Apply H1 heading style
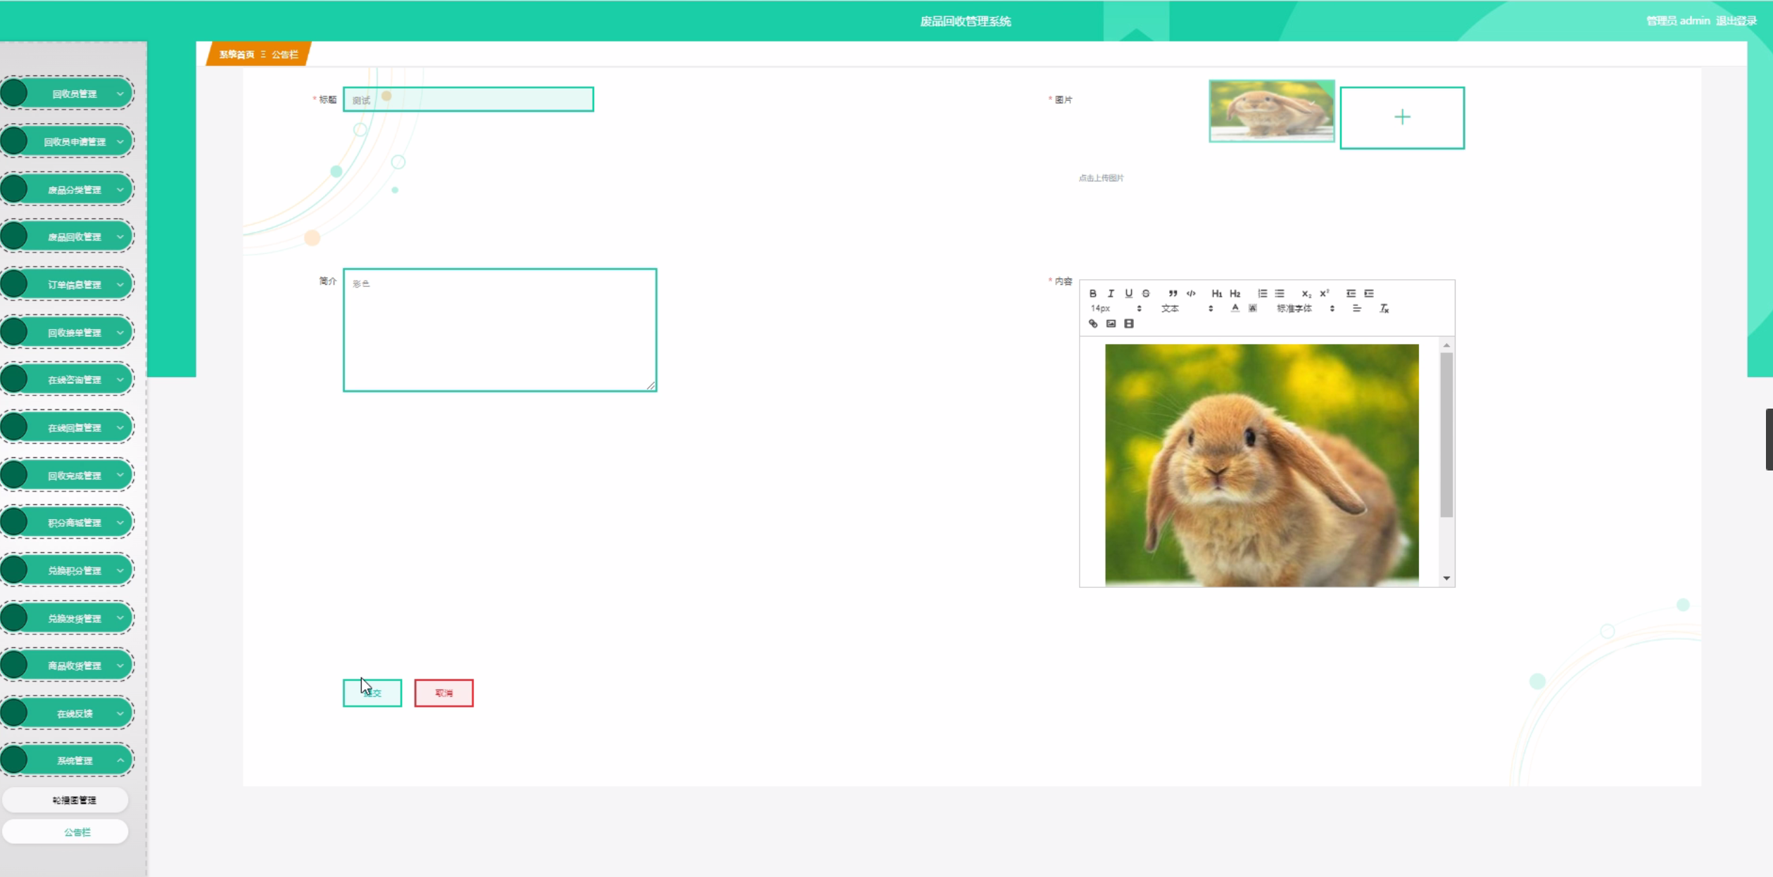This screenshot has width=1773, height=877. point(1216,293)
